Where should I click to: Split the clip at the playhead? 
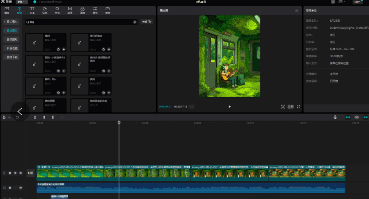[x=35, y=117]
